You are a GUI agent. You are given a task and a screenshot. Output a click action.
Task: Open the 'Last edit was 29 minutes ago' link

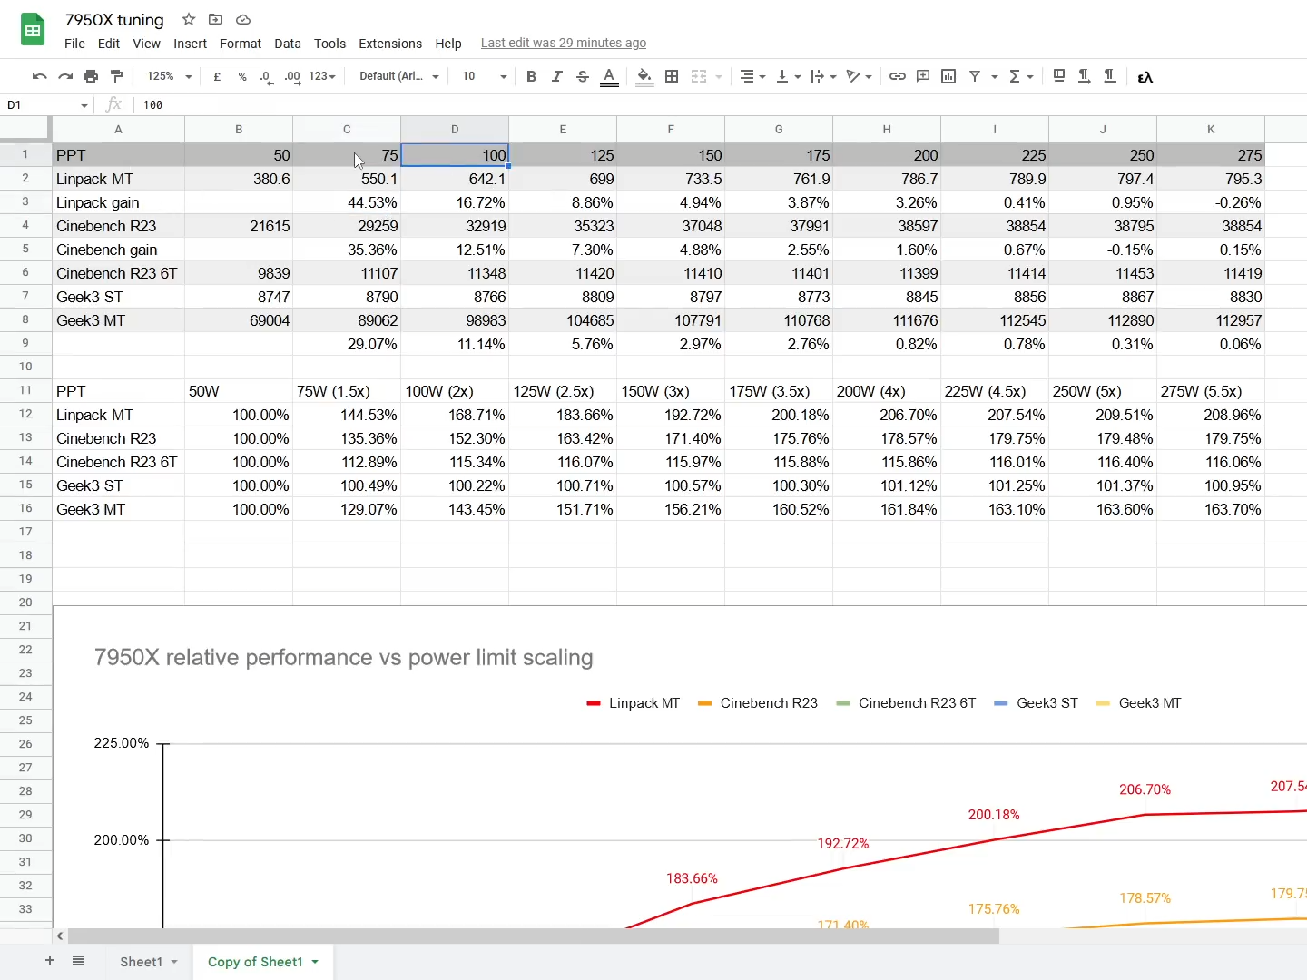coord(564,43)
